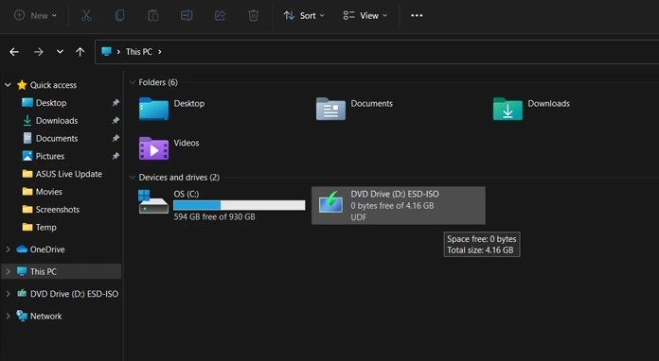This screenshot has width=659, height=361.
Task: Select the OS (C:) drive icon
Action: coord(153,202)
